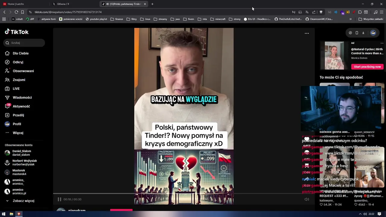The height and width of the screenshot is (217, 386).
Task: Show more bookmarks with chevron
Action: click(350, 19)
